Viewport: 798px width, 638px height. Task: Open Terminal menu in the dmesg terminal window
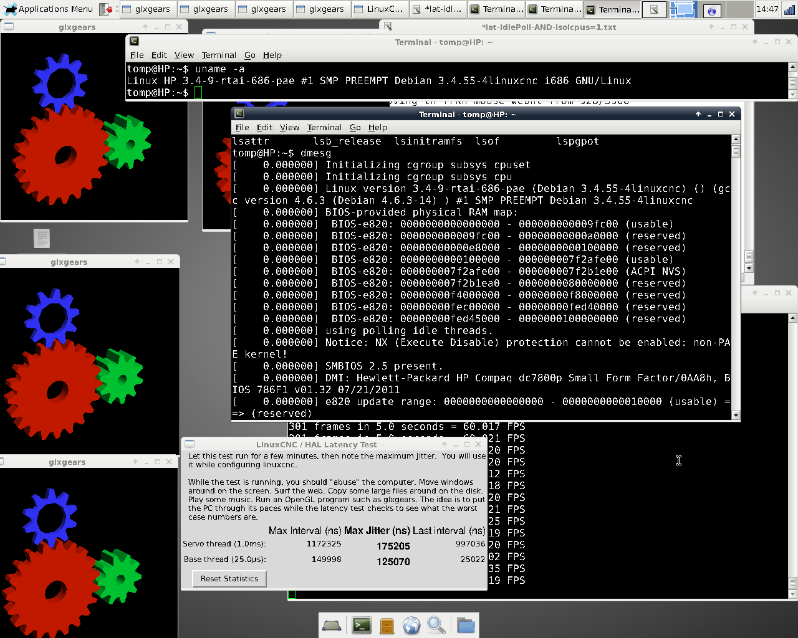[x=324, y=127]
